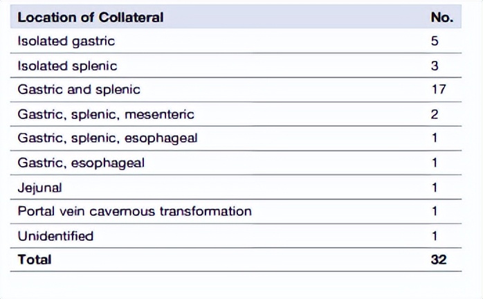Image resolution: width=483 pixels, height=299 pixels.
Task: Click 'Portal vein cavernous transformation' text
Action: click(135, 211)
